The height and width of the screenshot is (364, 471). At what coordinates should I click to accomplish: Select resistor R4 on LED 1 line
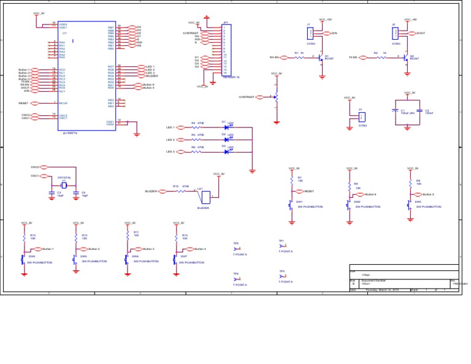pos(196,127)
